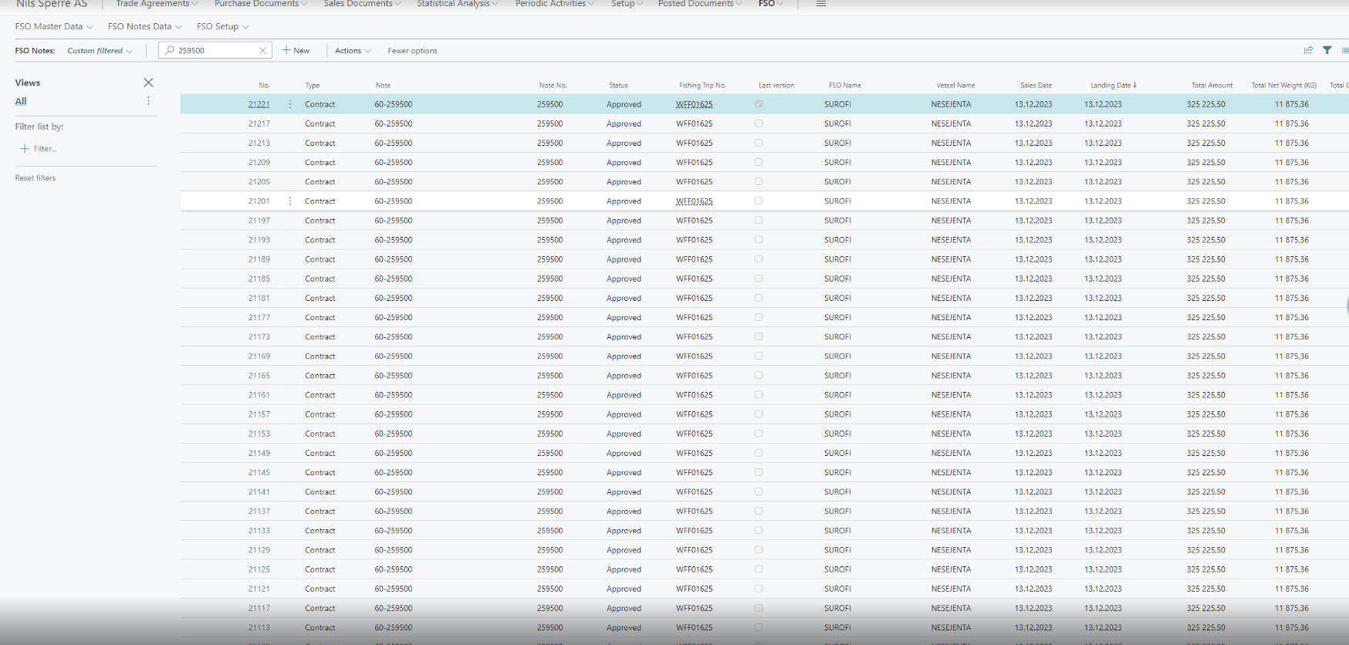This screenshot has width=1349, height=645.
Task: Open row 21201 three-dot context menu
Action: (x=290, y=201)
